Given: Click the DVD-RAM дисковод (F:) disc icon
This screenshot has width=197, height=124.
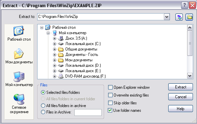Looking at the screenshot, I should (61, 76).
